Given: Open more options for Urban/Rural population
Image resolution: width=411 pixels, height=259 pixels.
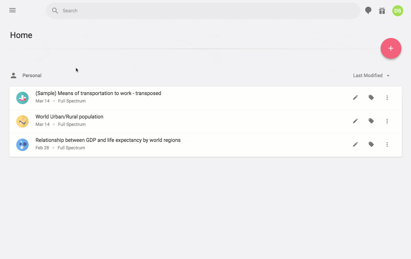Looking at the screenshot, I should [x=387, y=121].
